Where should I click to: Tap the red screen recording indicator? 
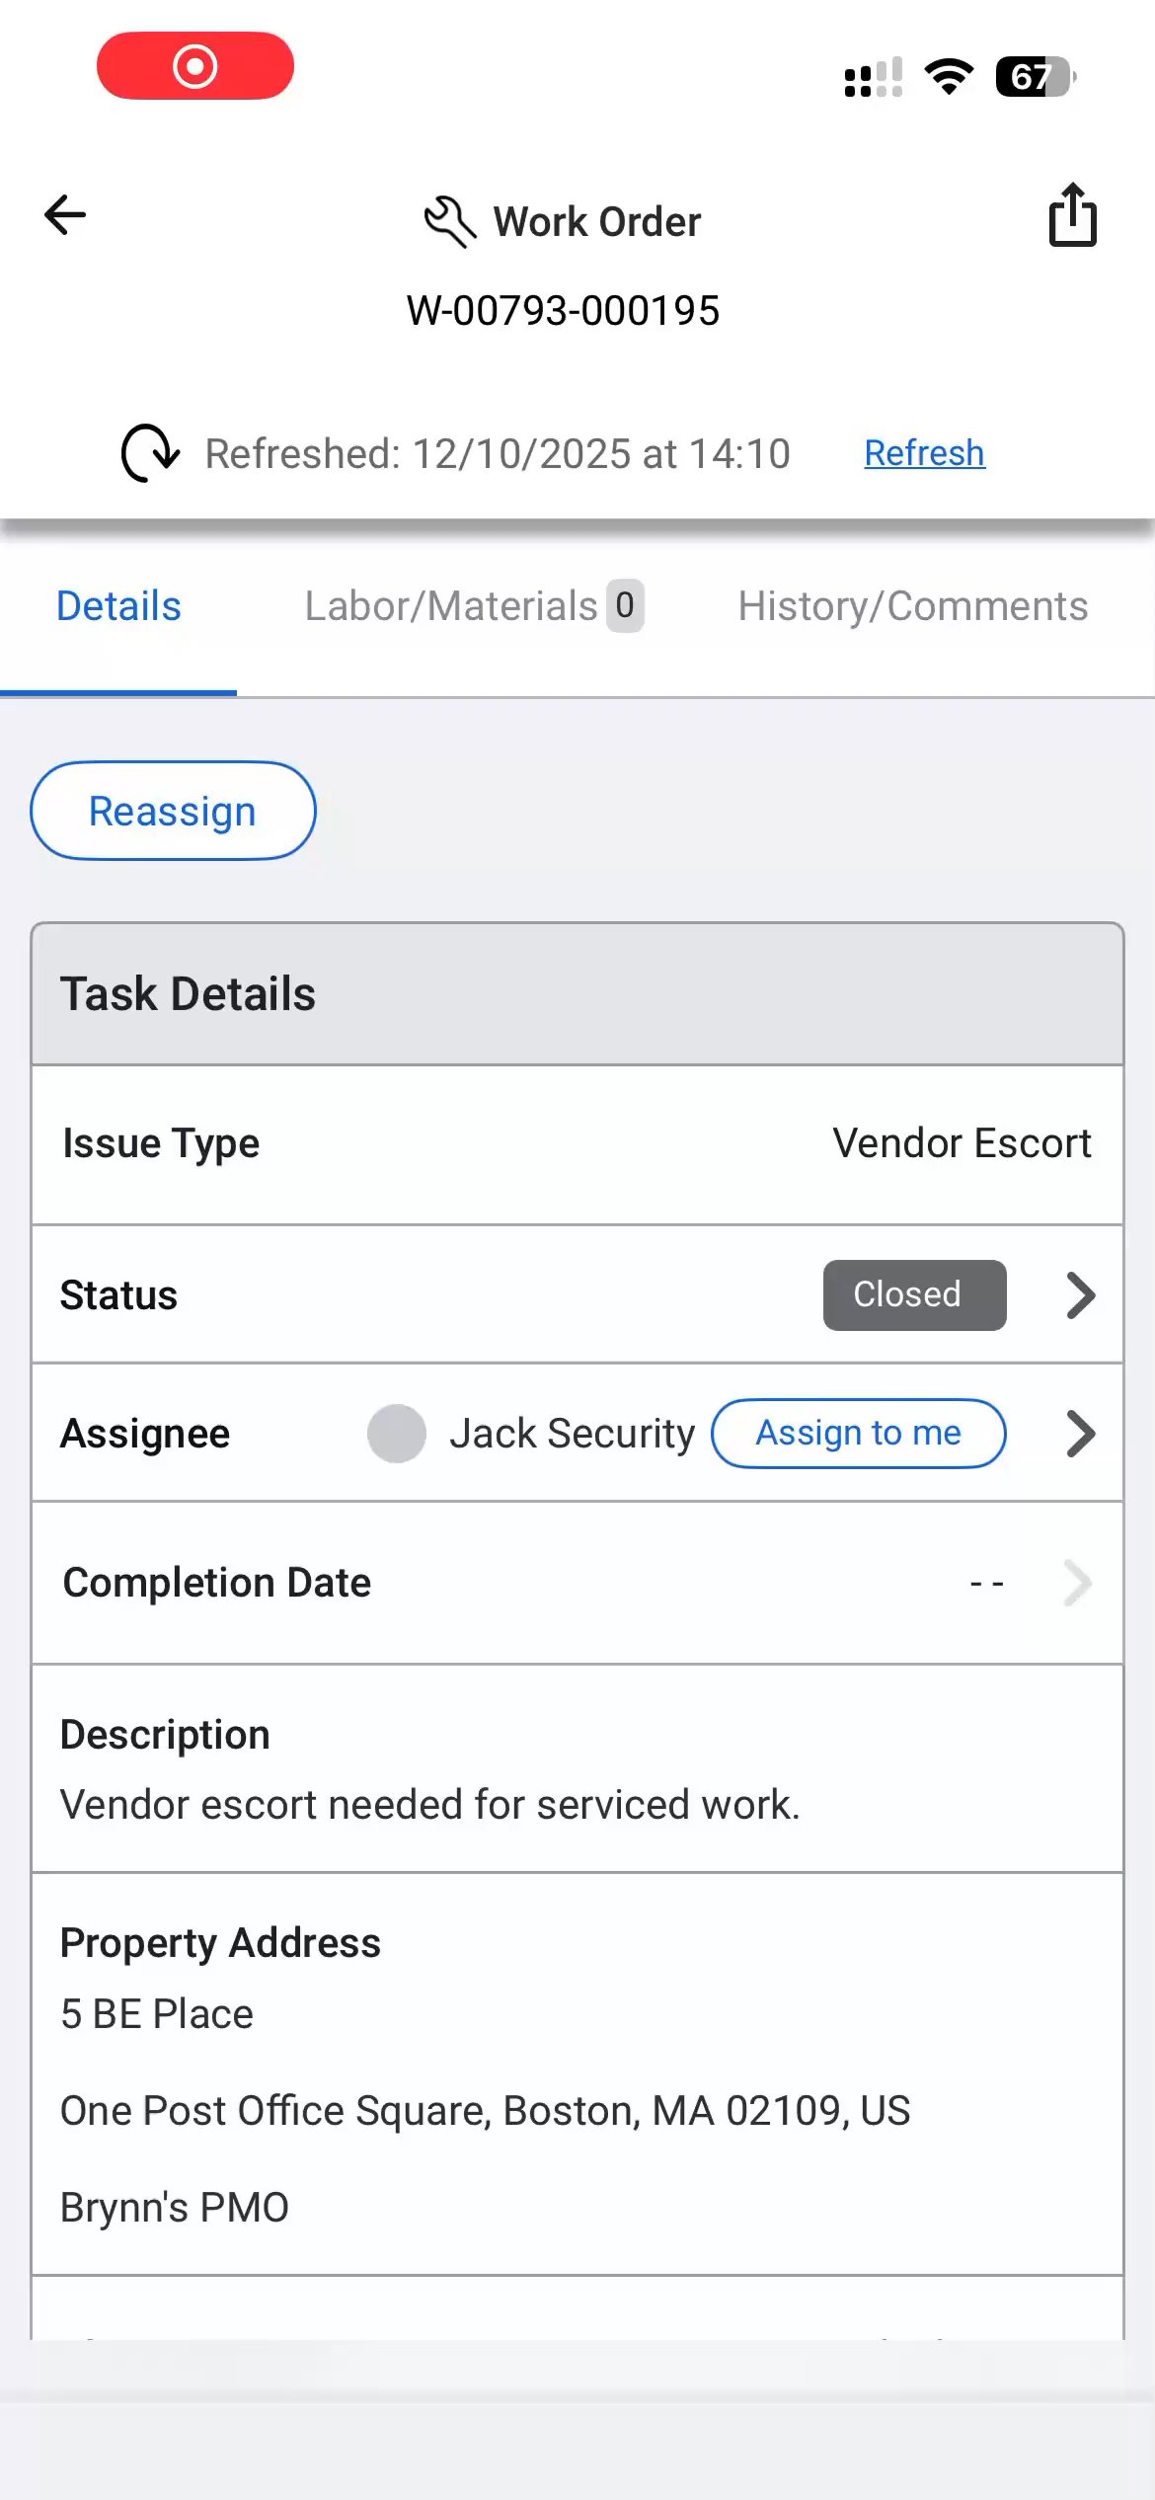click(x=195, y=66)
